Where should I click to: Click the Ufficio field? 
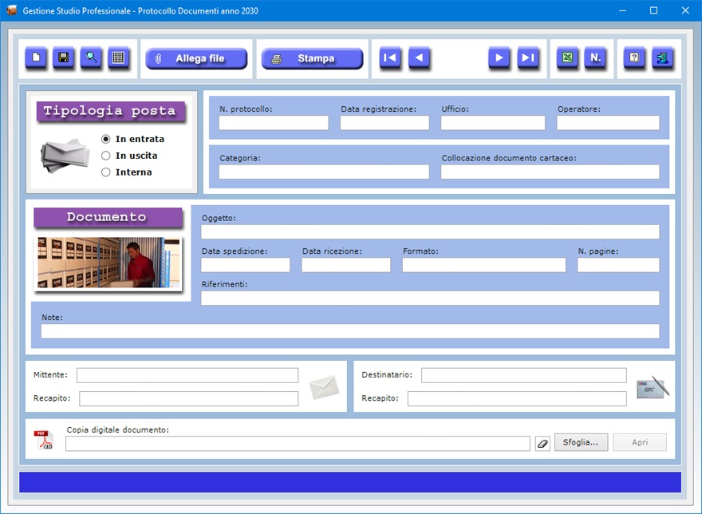[x=493, y=123]
